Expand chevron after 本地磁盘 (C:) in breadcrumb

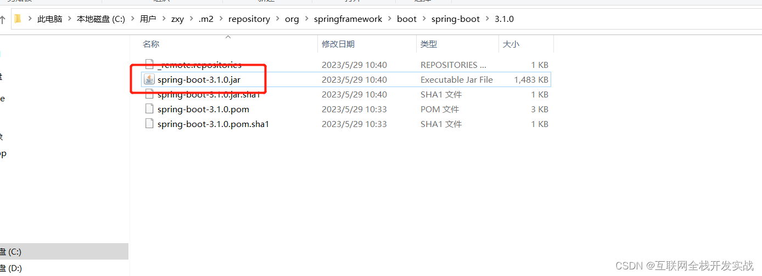click(x=133, y=19)
